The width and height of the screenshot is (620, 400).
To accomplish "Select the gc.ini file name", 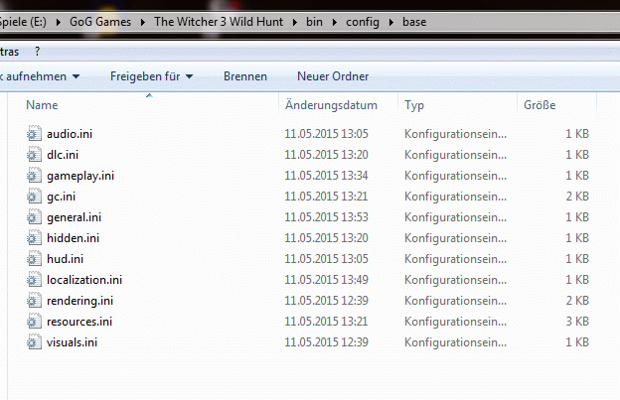I will pyautogui.click(x=61, y=197).
